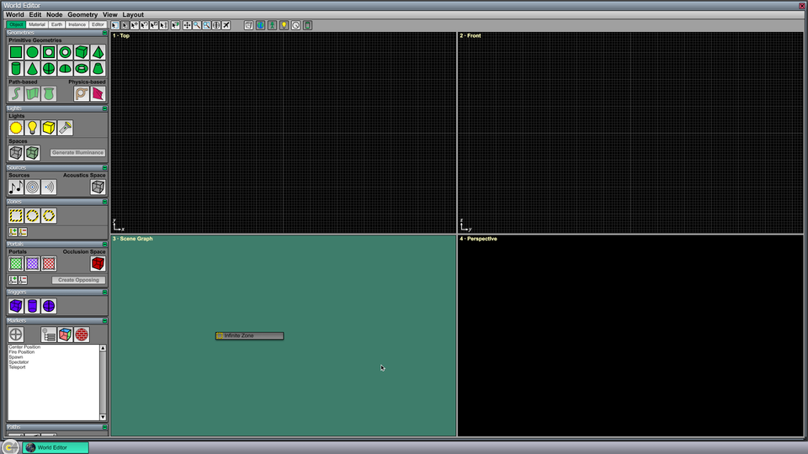Screen dimensions: 808x454
Task: Select the cloth physics-based geometry icon
Action: point(98,93)
